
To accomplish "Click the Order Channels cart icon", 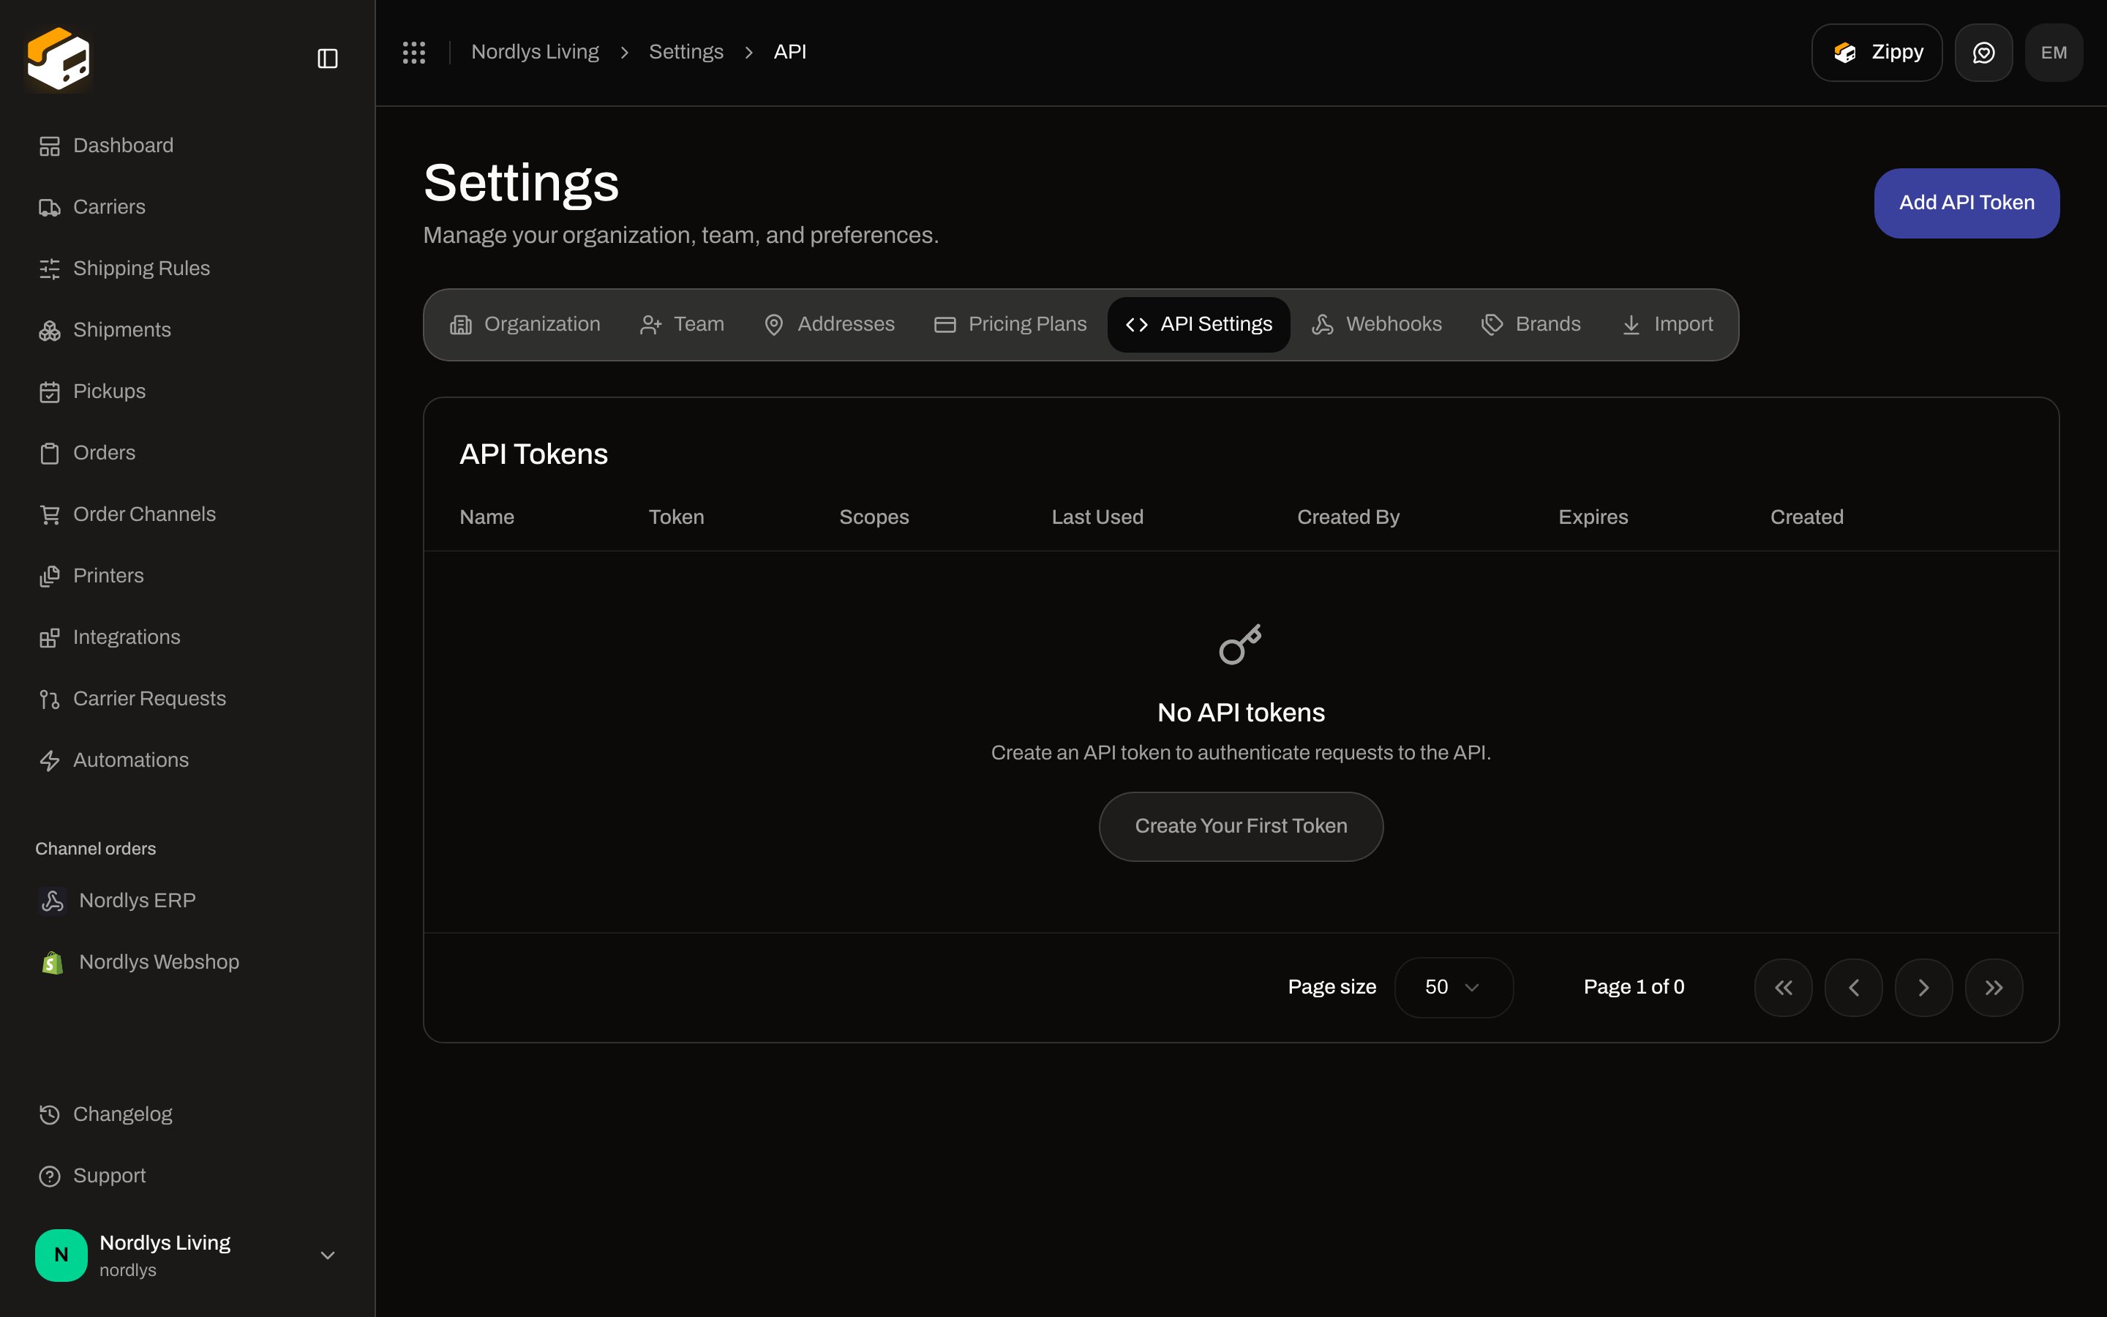I will tap(50, 514).
